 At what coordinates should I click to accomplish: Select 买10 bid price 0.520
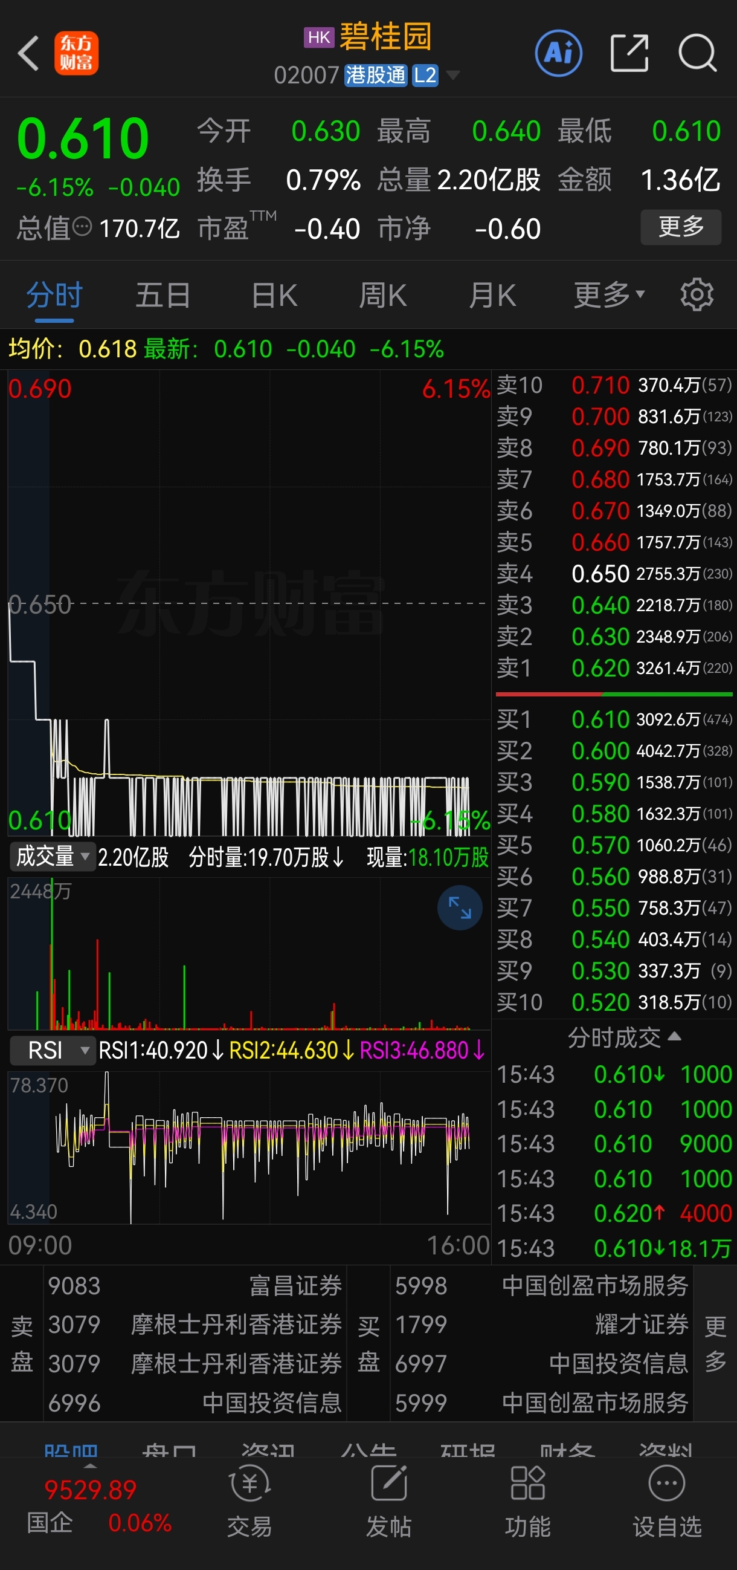coord(614,1002)
